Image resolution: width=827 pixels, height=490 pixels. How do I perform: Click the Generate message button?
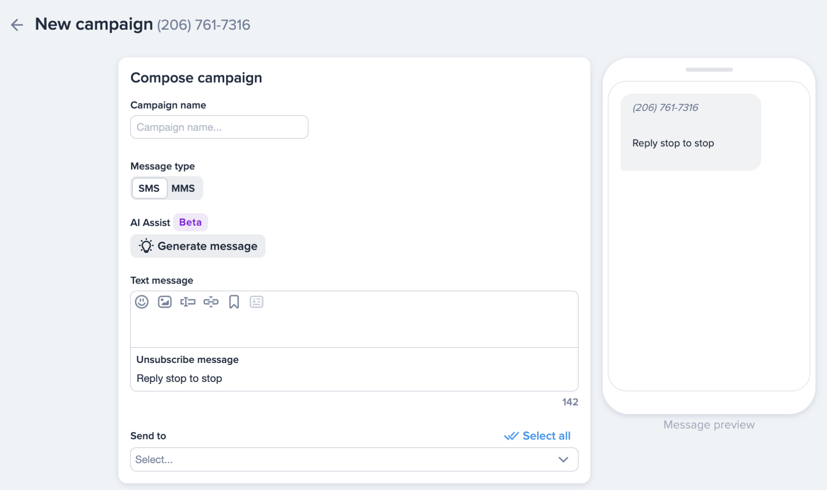(x=198, y=246)
